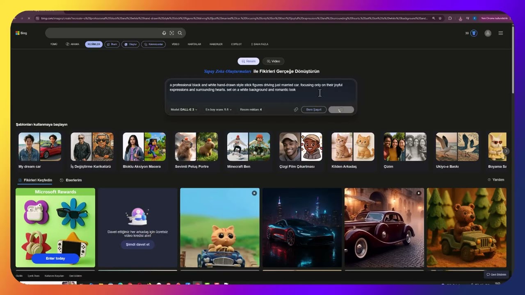Click the browser URL address bar
The image size is (525, 295).
234,18
